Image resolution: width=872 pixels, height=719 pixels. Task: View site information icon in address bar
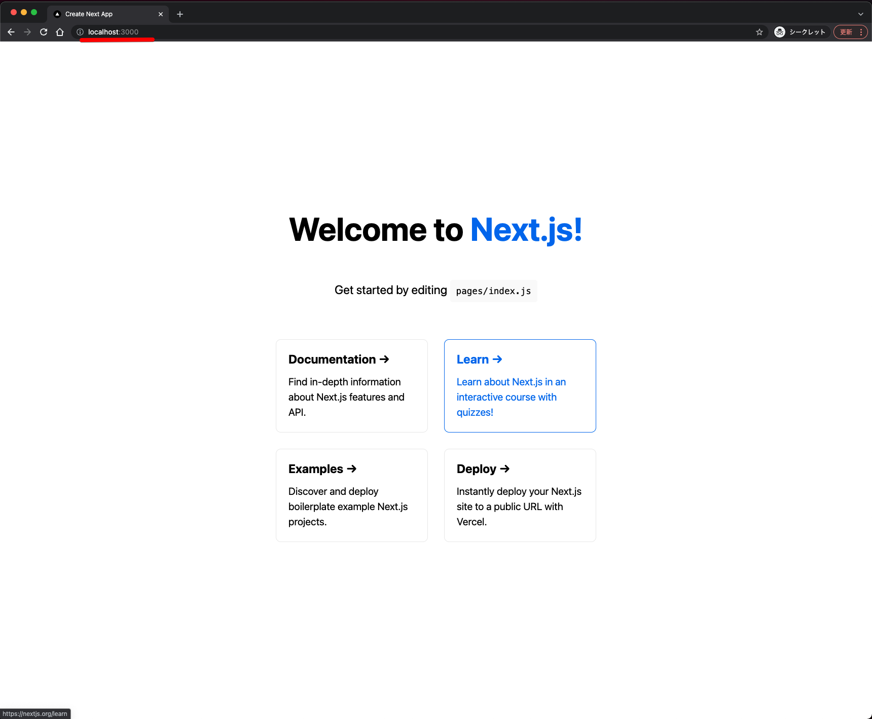point(80,32)
